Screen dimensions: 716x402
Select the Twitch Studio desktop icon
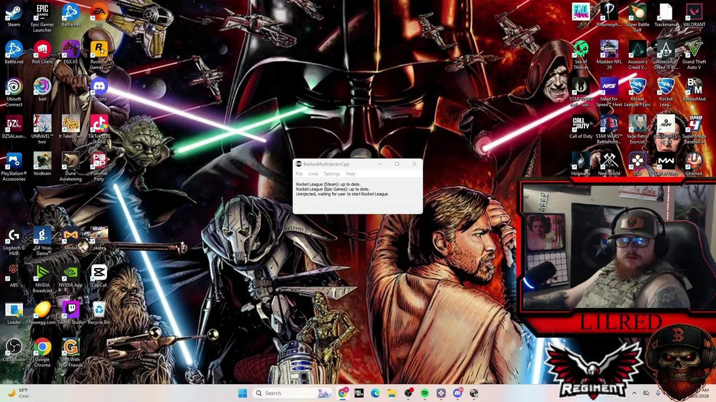70,313
